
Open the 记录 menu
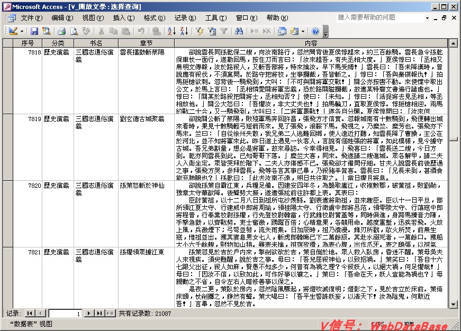pos(185,18)
